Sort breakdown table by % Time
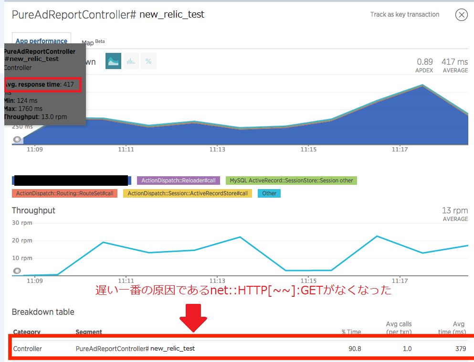Screen dimensions: 474x362 pyautogui.click(x=351, y=332)
